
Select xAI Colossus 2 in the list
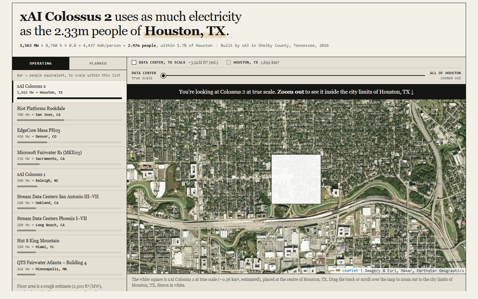pos(70,92)
